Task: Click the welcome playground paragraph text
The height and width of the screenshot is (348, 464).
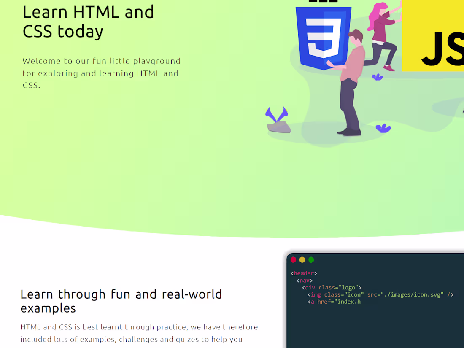Action: pyautogui.click(x=101, y=73)
